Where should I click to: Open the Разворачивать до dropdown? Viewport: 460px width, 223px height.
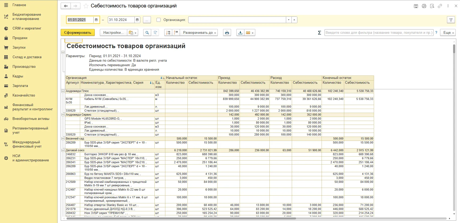pyautogui.click(x=199, y=33)
